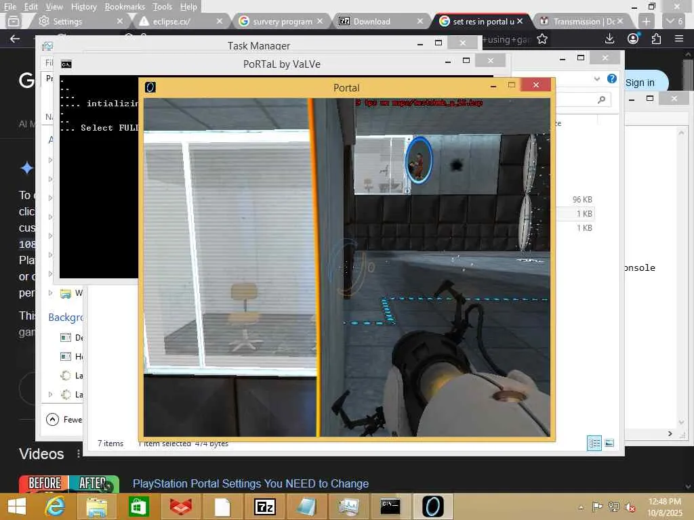Open the browser hamburger application menu
694x520 pixels.
(x=679, y=39)
